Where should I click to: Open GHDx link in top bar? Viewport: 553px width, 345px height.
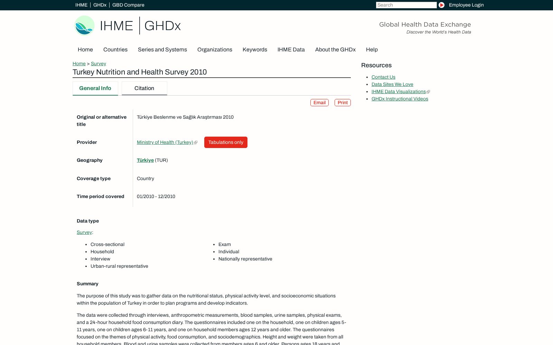tap(100, 5)
